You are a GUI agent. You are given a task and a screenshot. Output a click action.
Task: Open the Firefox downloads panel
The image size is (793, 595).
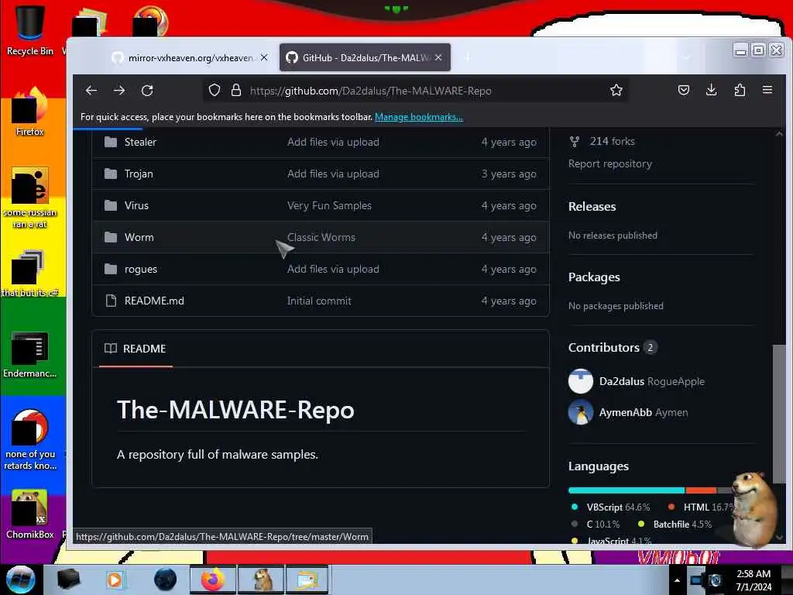coord(711,90)
